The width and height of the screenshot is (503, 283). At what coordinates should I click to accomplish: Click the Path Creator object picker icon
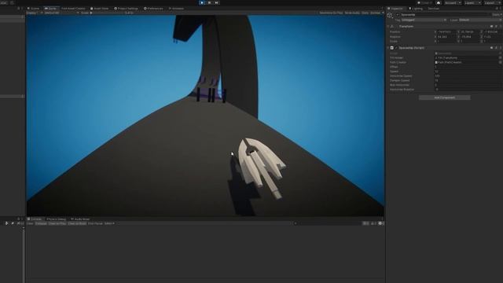coord(500,62)
